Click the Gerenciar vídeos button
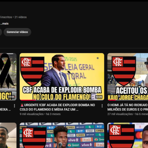This screenshot has height=148, width=148. 17,32
